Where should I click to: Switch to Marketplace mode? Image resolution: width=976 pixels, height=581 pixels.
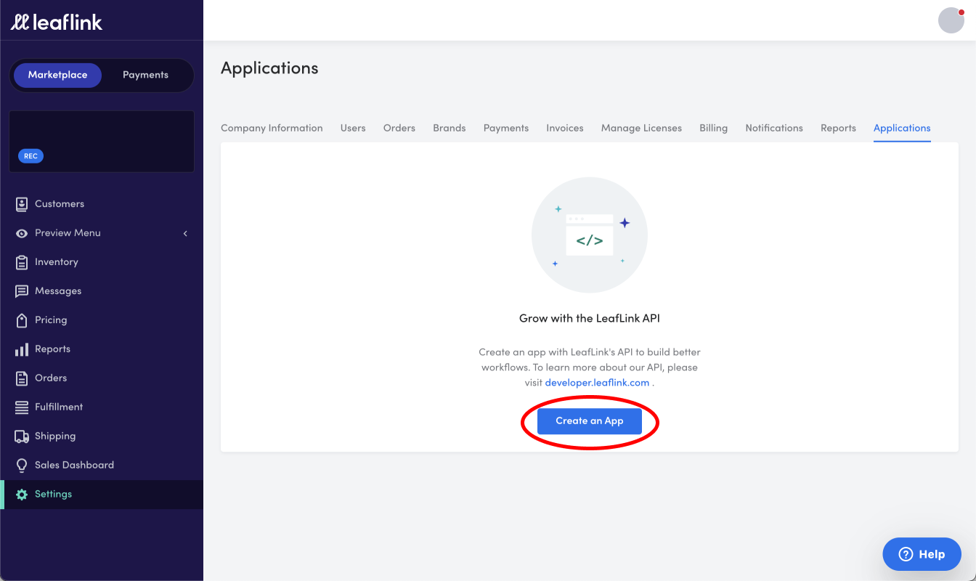pyautogui.click(x=57, y=75)
